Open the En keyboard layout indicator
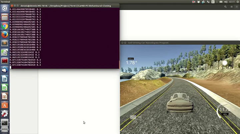The height and width of the screenshot is (134, 240). pos(213,2)
